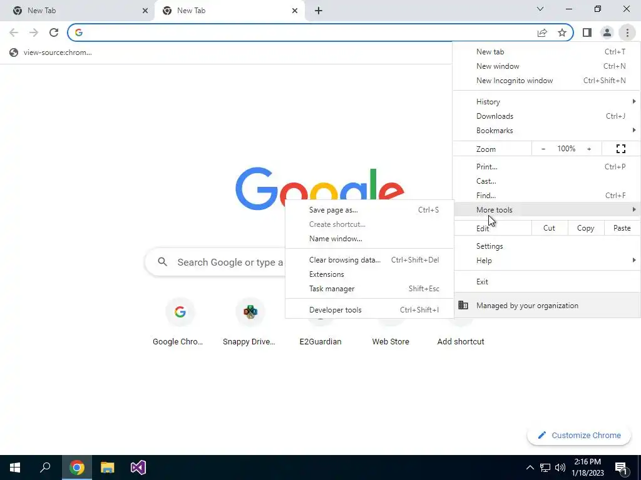
Task: Click Copy in the Edit row
Action: 585,228
